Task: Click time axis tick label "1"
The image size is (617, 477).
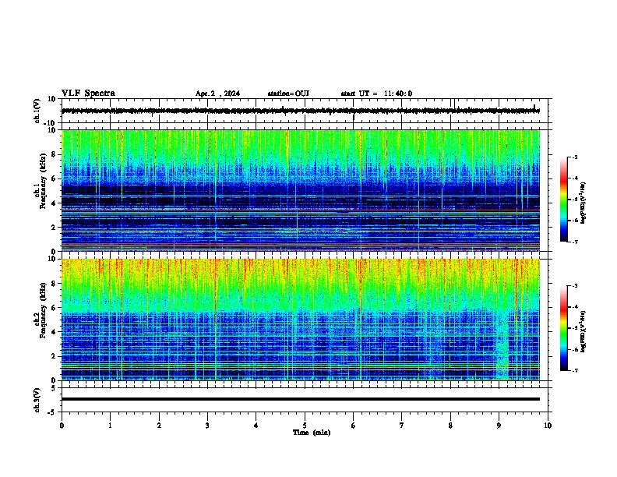Action: tap(110, 426)
